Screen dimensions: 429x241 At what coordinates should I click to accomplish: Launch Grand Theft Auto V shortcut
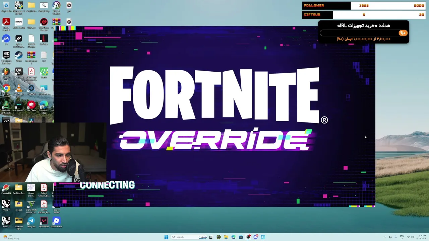click(x=31, y=207)
